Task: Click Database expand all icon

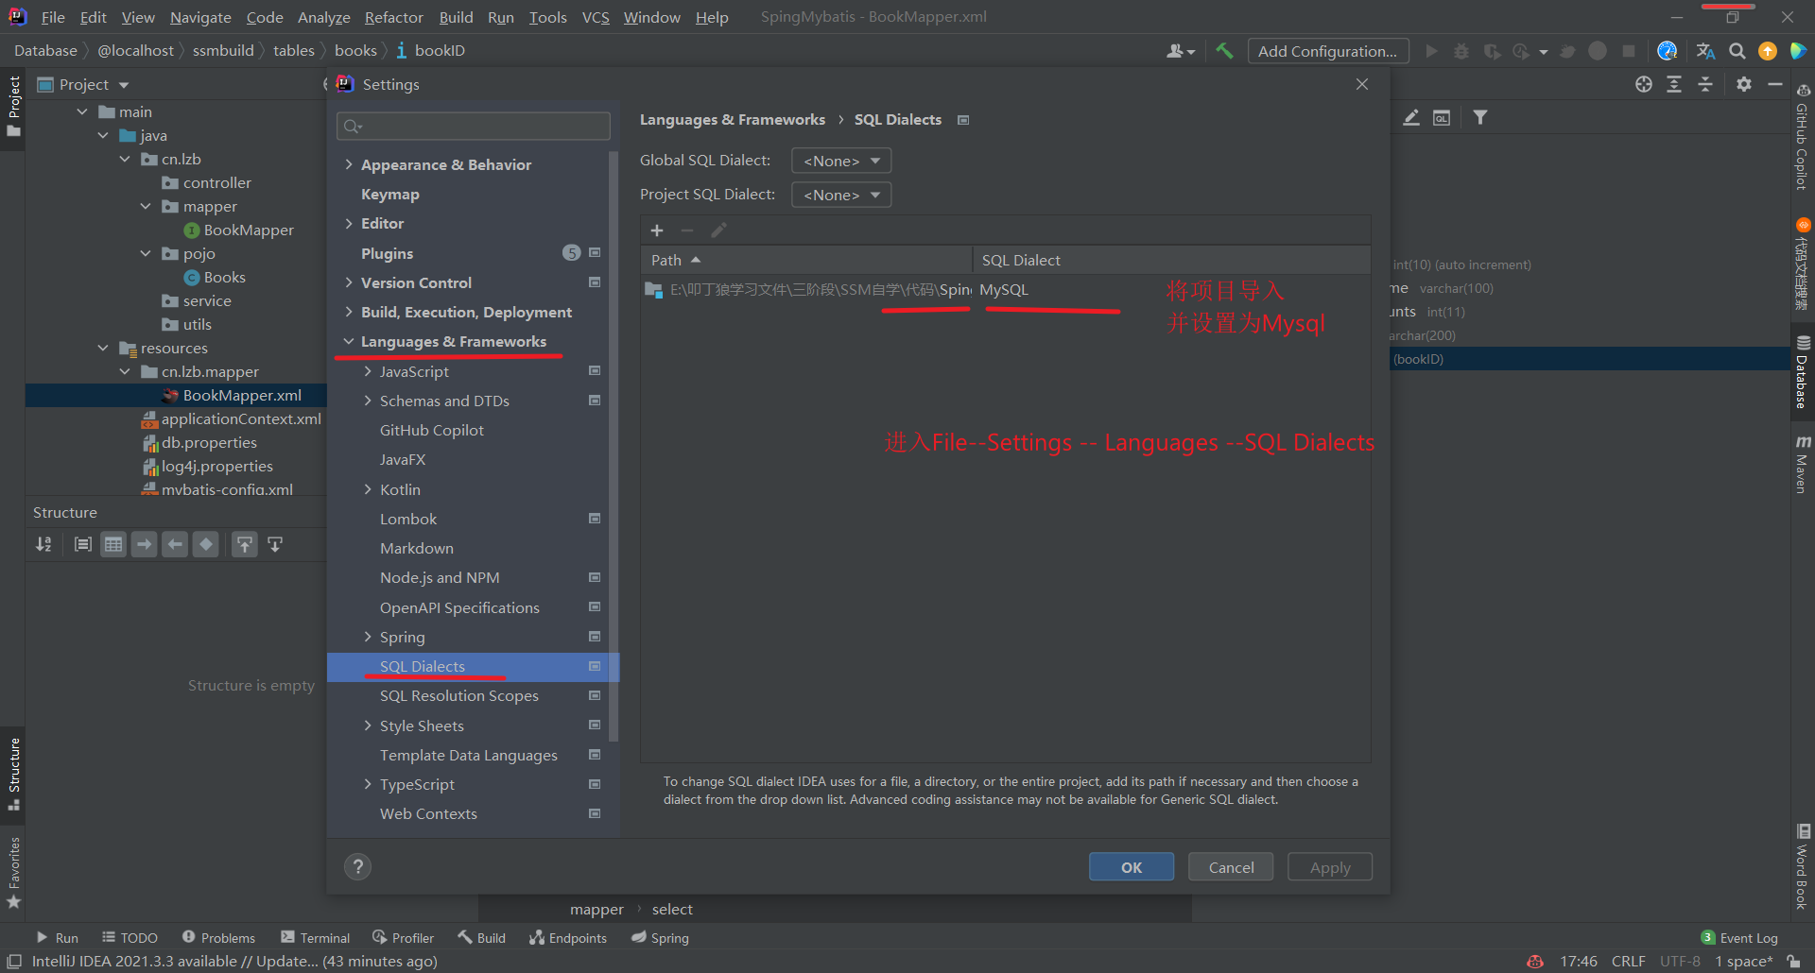Action: tap(1674, 84)
